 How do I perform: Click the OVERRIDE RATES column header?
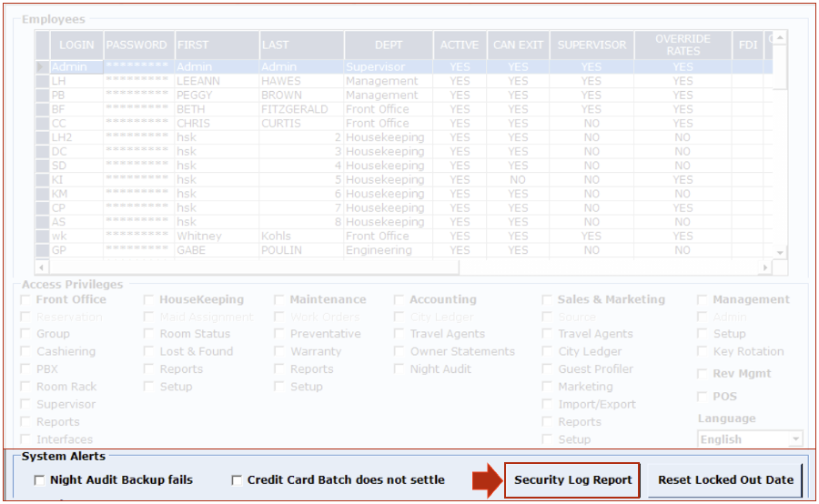click(x=682, y=45)
